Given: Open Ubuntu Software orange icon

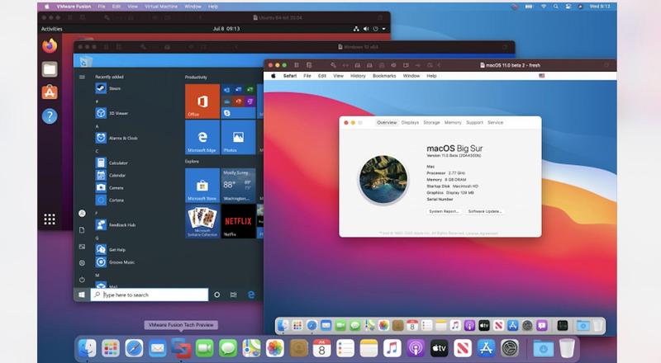Looking at the screenshot, I should click(50, 92).
